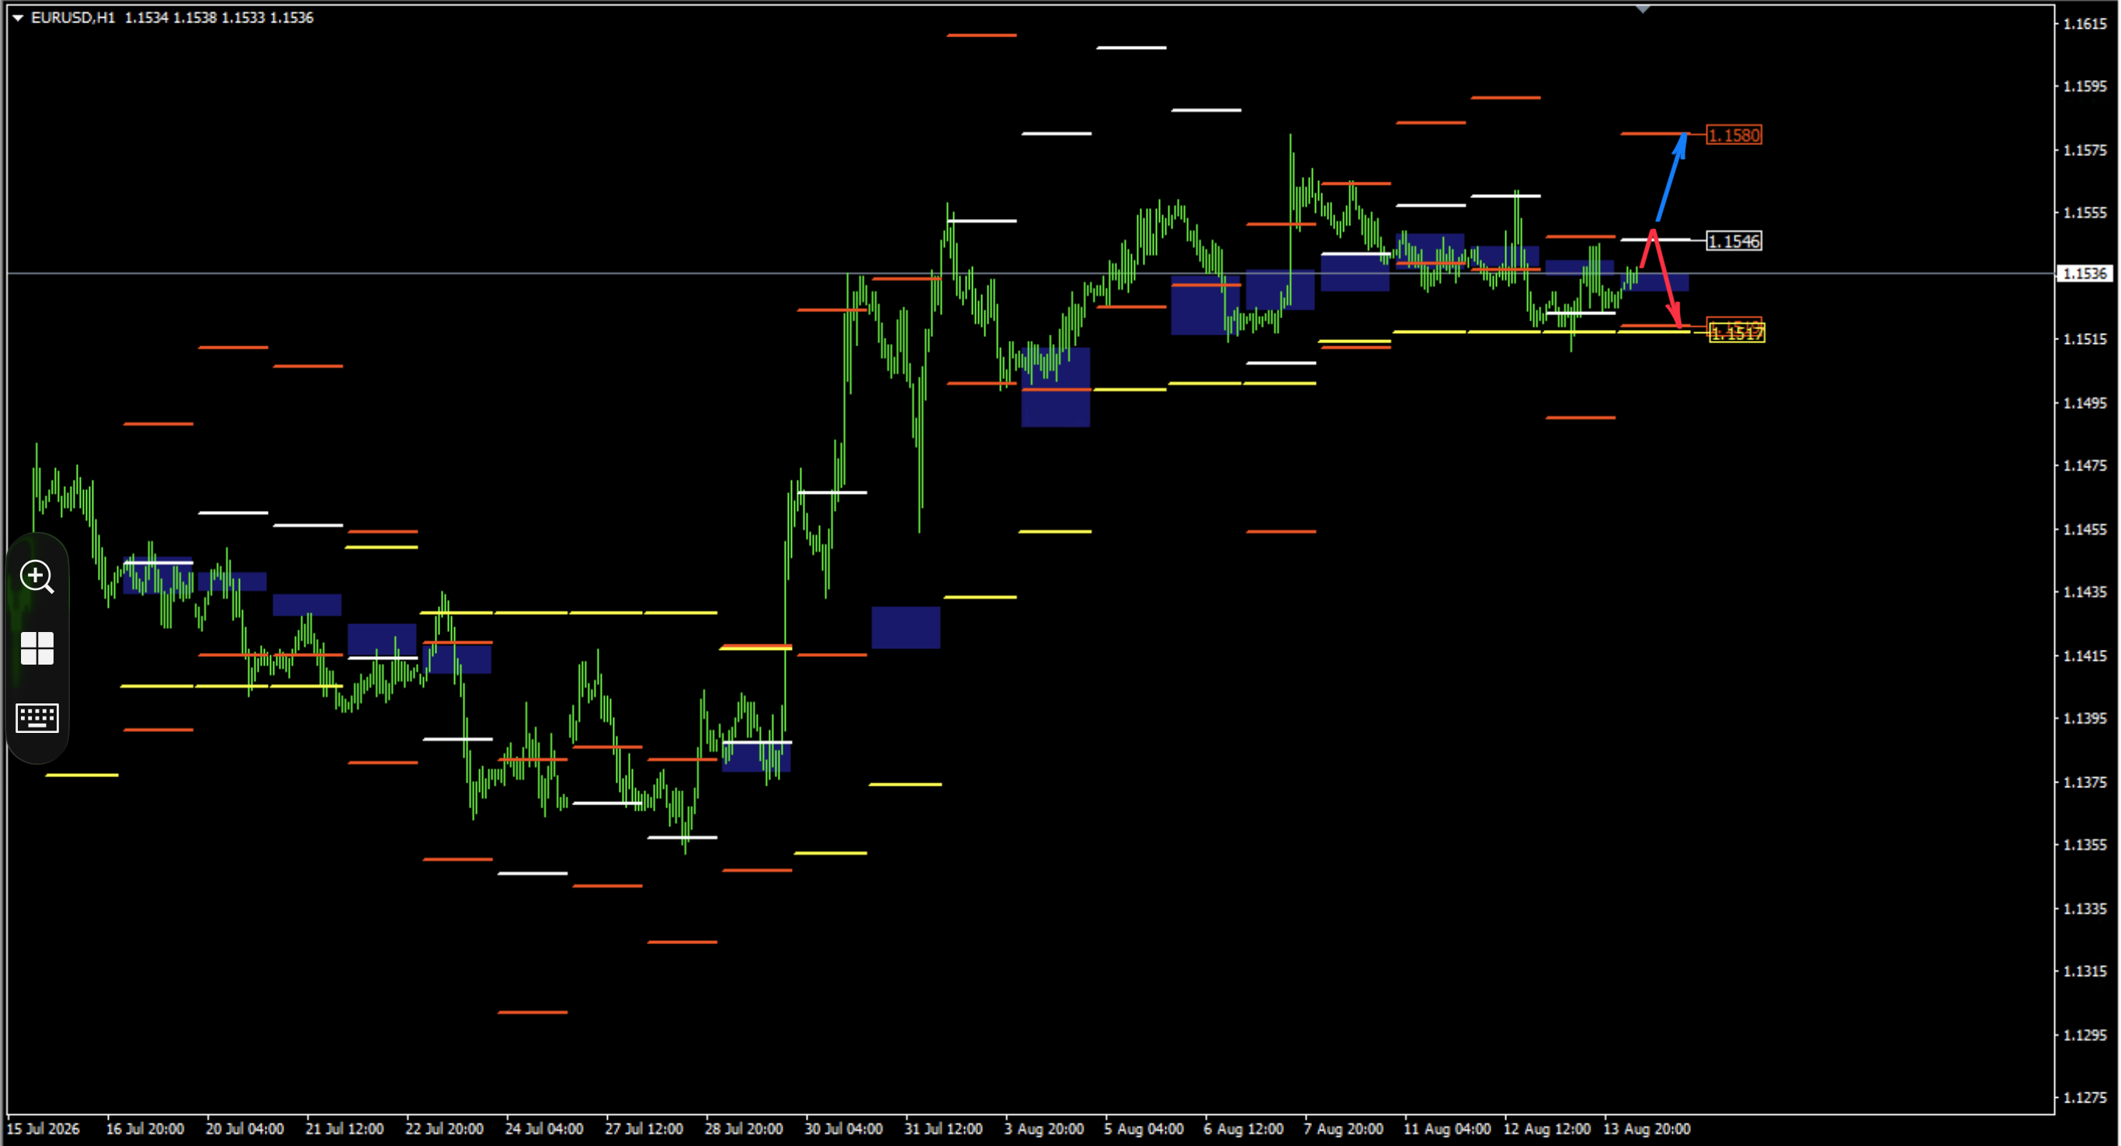Show the on-screen keyboard icon
The image size is (2121, 1146).
(x=37, y=718)
